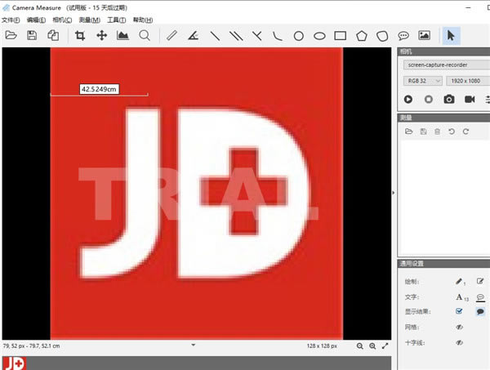Select the rectangle shape tool
This screenshot has width=490, height=370.
click(x=341, y=35)
